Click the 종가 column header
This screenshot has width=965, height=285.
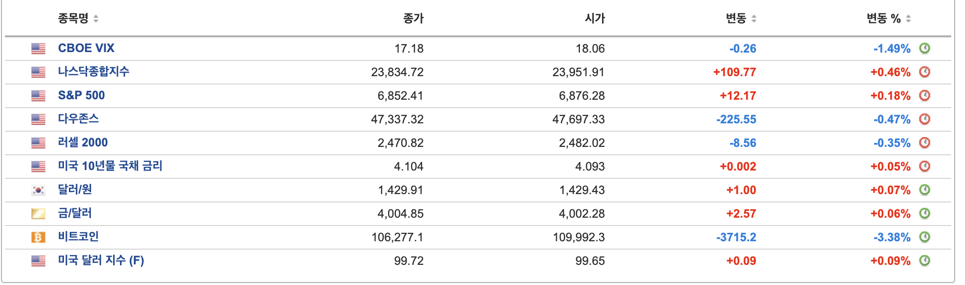click(413, 19)
